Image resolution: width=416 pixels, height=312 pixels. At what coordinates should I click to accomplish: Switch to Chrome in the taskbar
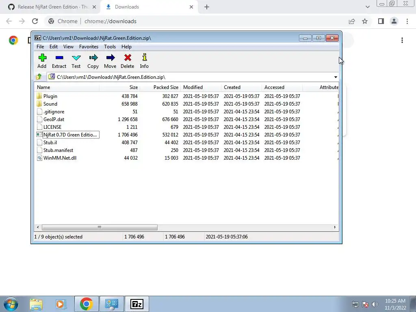[x=86, y=304]
